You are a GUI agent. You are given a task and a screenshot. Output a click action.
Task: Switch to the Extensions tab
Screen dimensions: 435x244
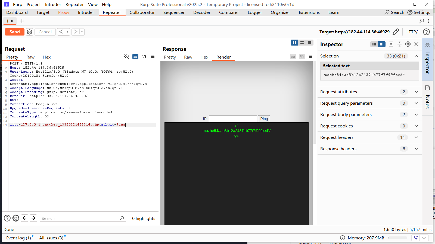pyautogui.click(x=309, y=12)
